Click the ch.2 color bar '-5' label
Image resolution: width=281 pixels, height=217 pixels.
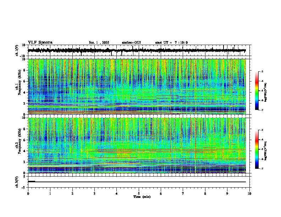(261, 149)
